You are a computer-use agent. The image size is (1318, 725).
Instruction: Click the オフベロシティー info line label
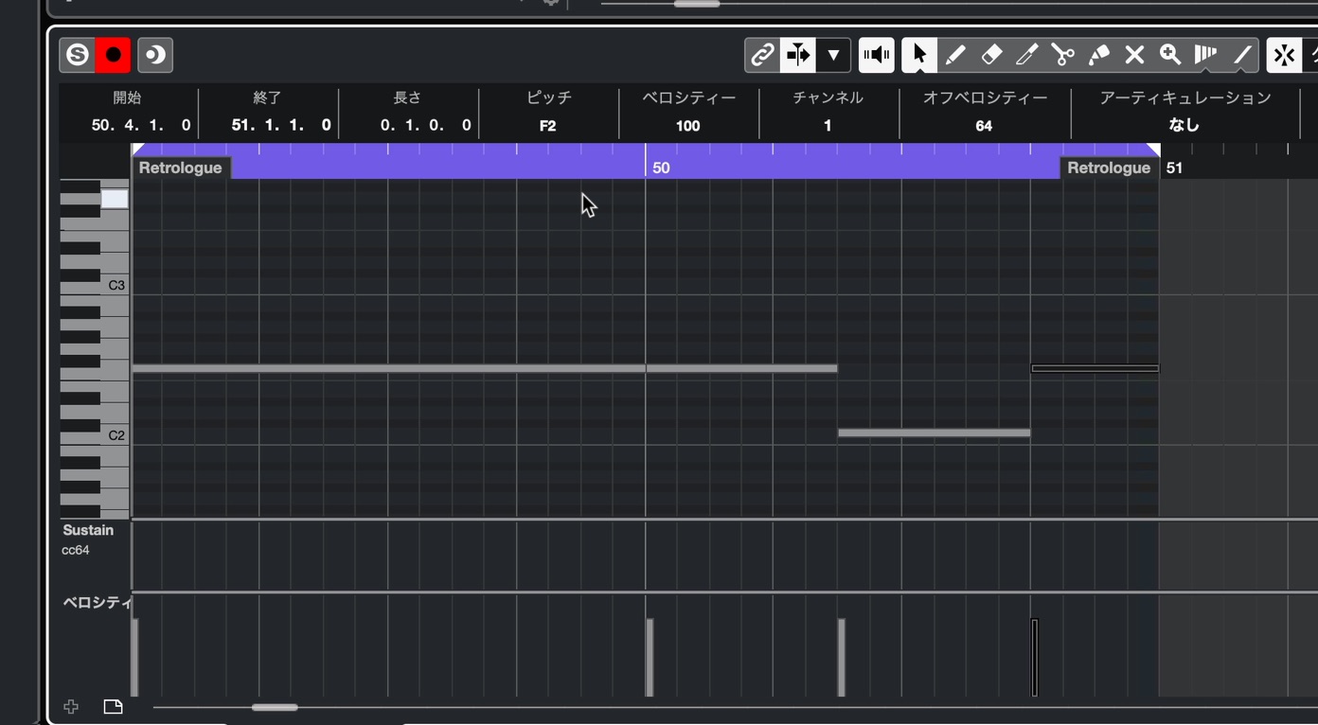(x=985, y=97)
